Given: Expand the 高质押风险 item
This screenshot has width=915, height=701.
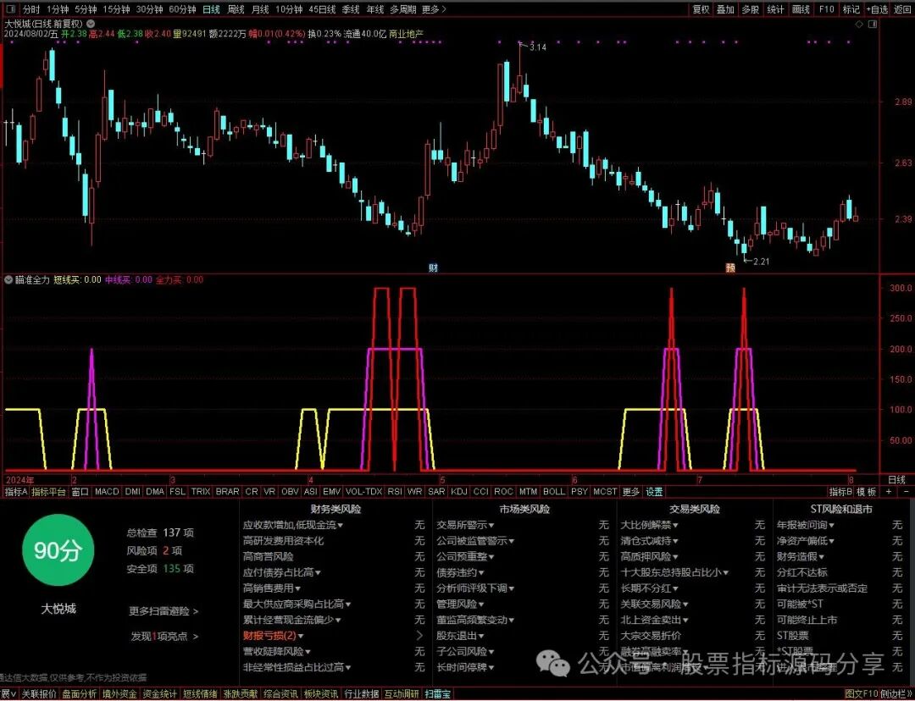Looking at the screenshot, I should click(x=649, y=557).
